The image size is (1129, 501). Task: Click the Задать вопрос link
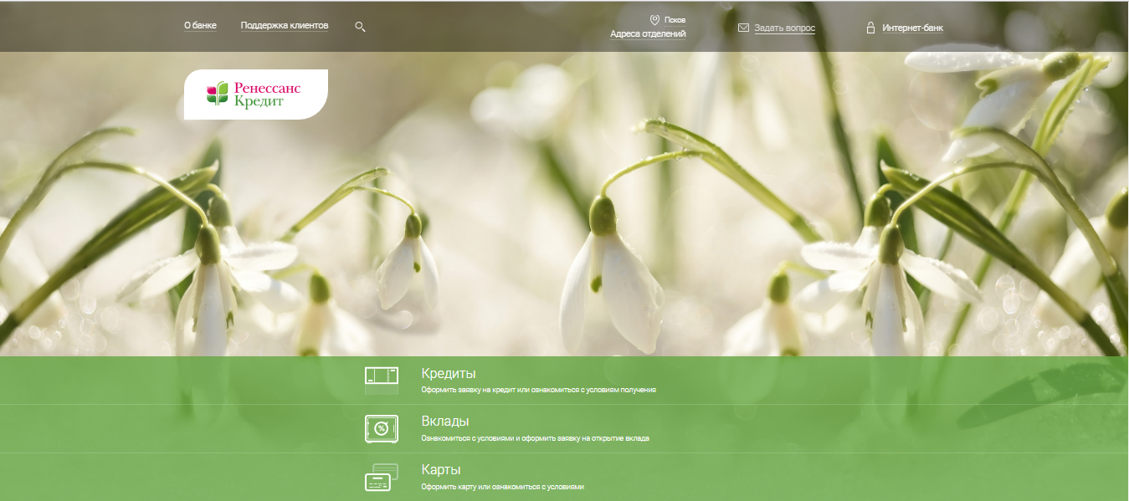coord(784,28)
